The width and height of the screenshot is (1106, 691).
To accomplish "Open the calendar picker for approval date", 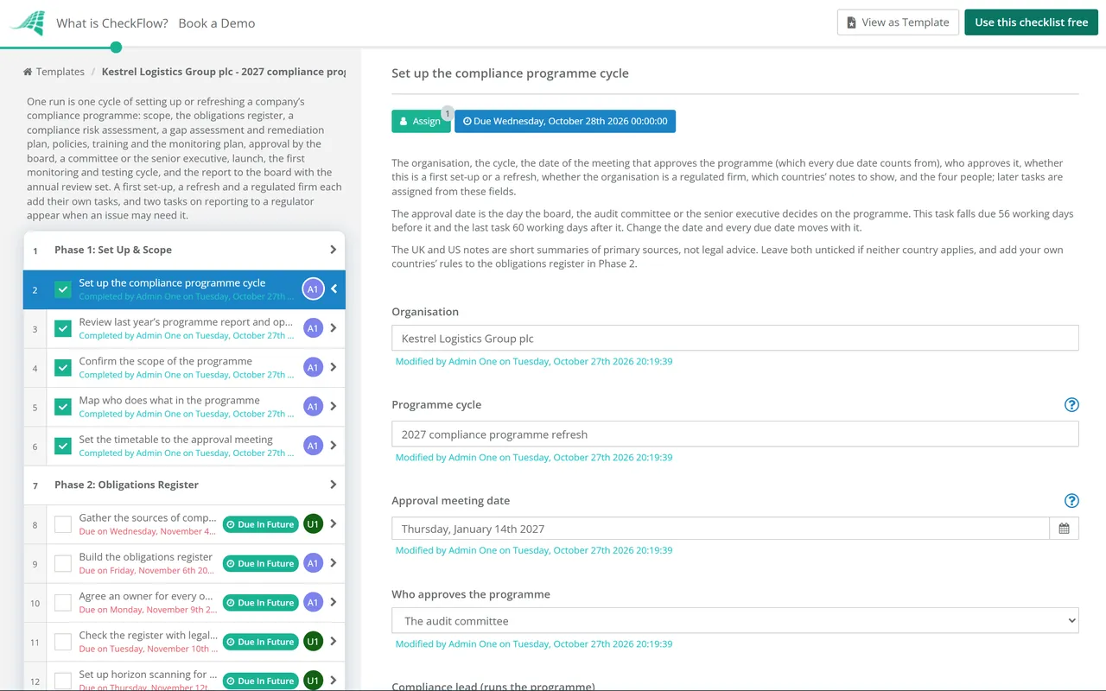I will [1064, 529].
